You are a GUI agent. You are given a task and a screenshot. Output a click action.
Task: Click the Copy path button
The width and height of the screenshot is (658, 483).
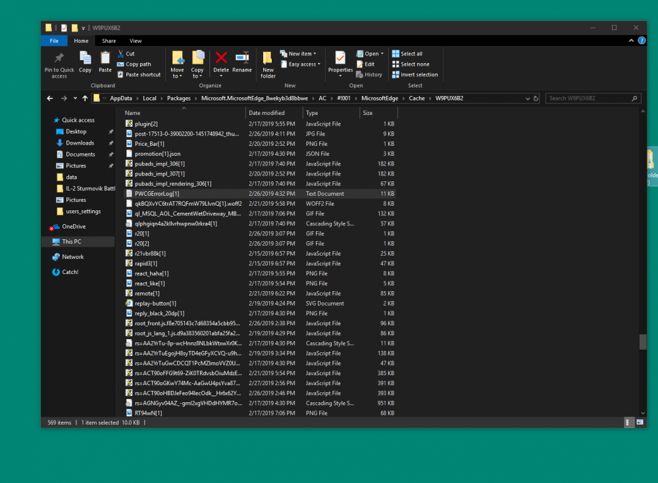138,64
